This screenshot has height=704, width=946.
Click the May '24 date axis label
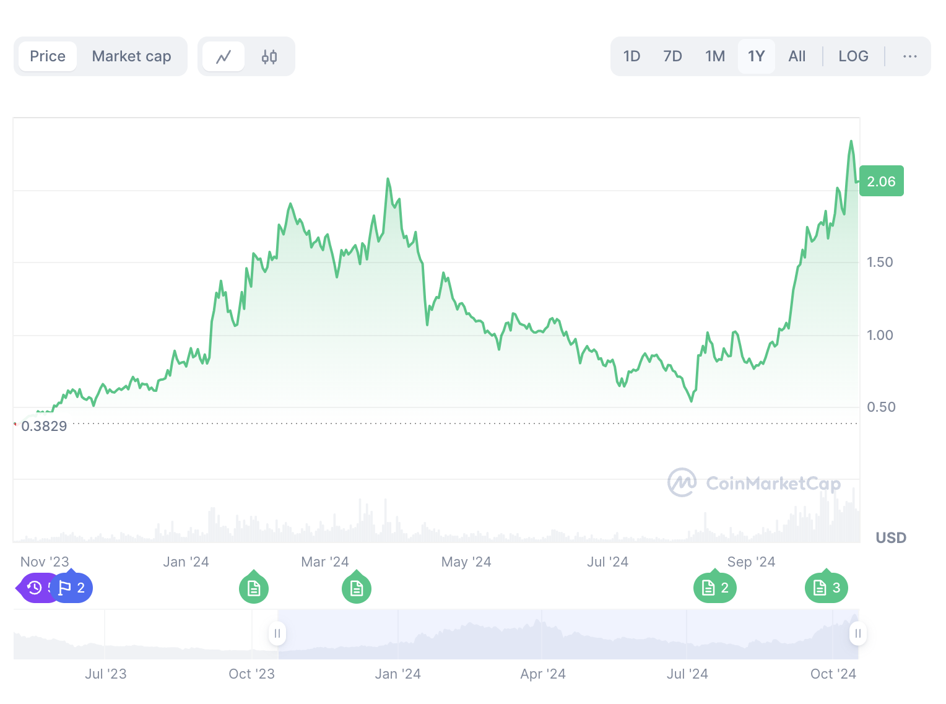466,562
